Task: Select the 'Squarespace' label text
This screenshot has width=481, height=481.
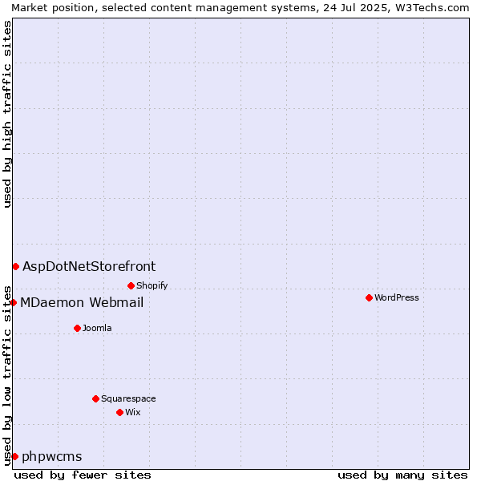Action: 128,398
